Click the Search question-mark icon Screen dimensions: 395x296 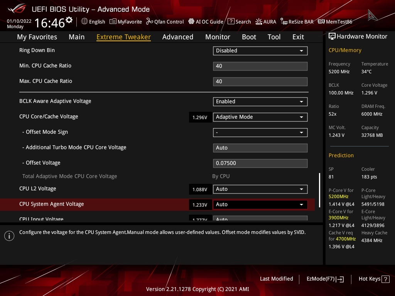231,22
